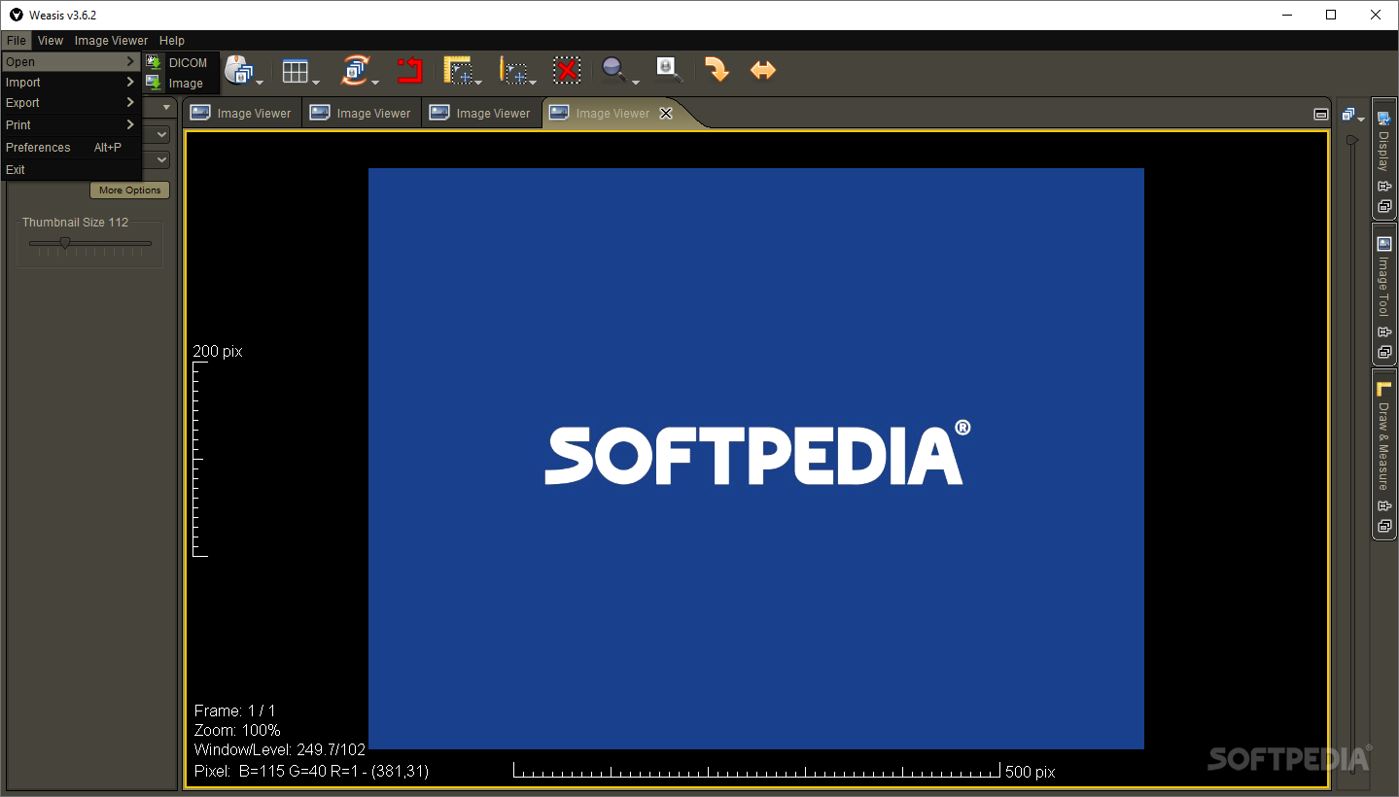Open the Image Viewer menu
1399x797 pixels.
(x=112, y=41)
